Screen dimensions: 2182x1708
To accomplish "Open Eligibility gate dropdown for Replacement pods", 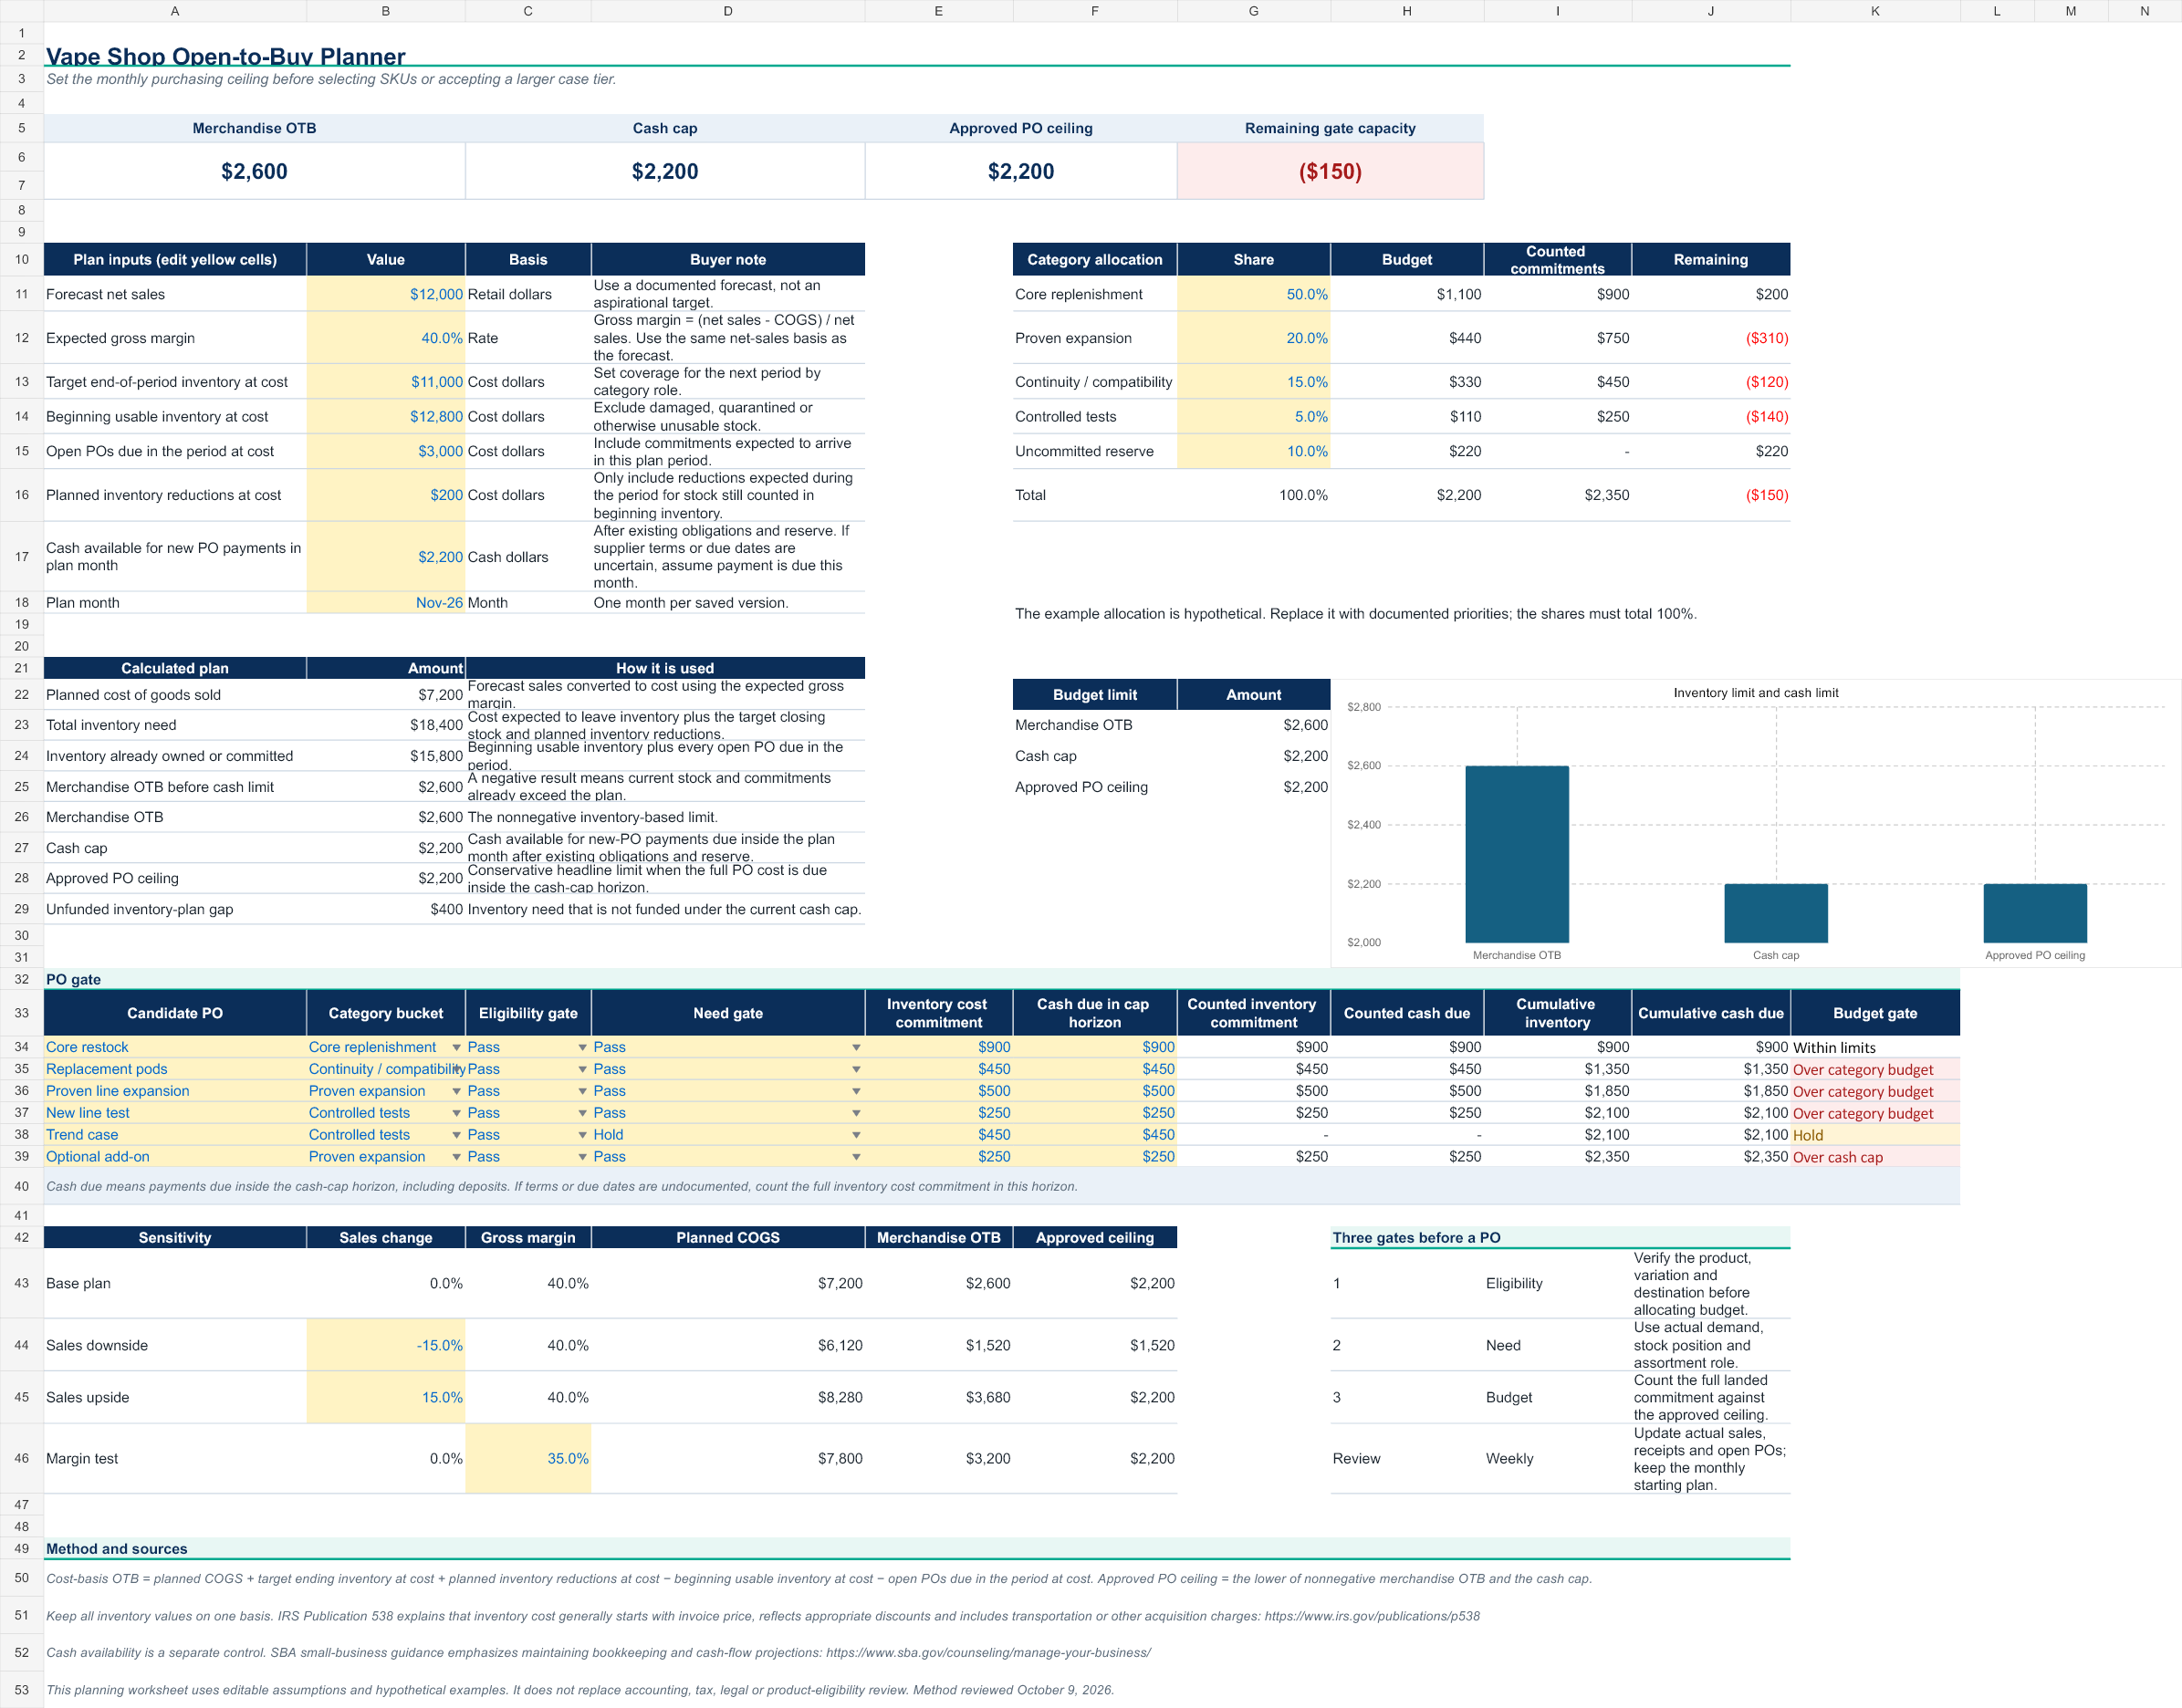I will tap(582, 1069).
